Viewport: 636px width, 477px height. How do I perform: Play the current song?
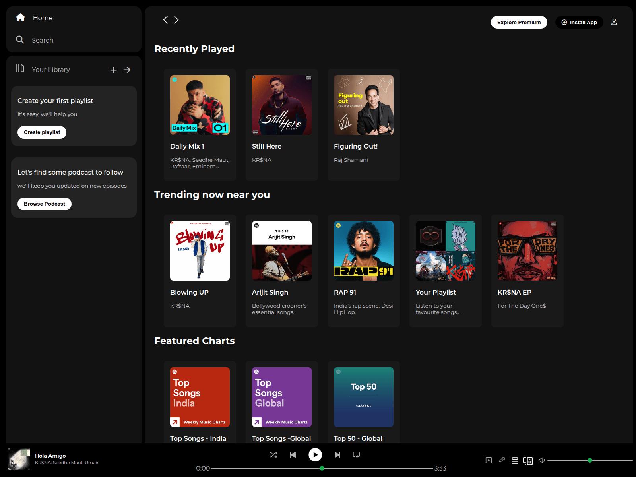click(315, 455)
